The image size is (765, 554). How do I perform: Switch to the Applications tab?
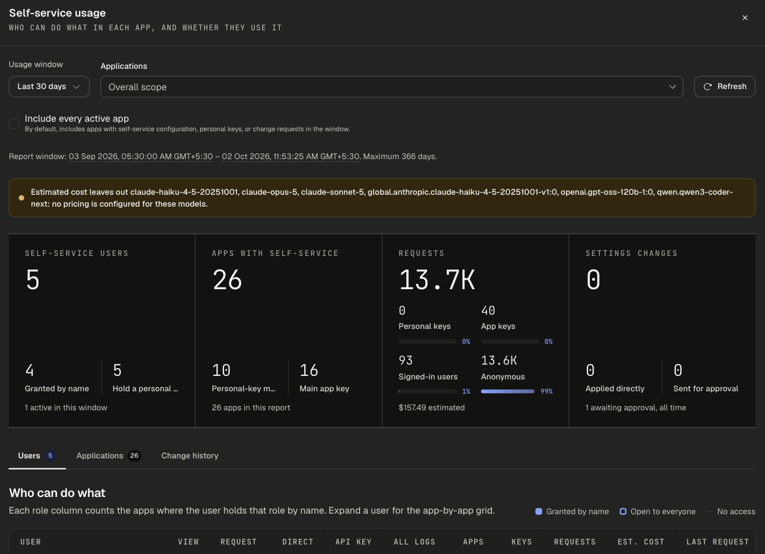point(108,456)
